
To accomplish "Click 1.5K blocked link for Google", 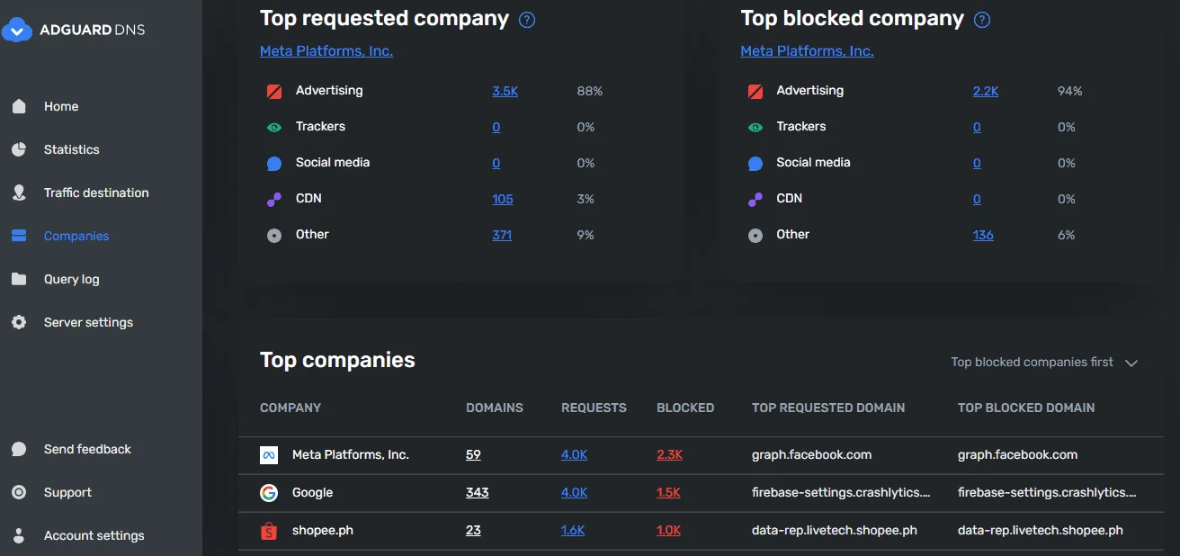I will tap(669, 493).
